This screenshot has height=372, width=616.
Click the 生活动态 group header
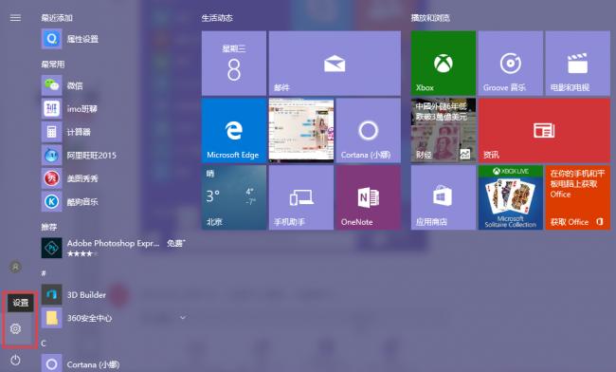tap(217, 18)
